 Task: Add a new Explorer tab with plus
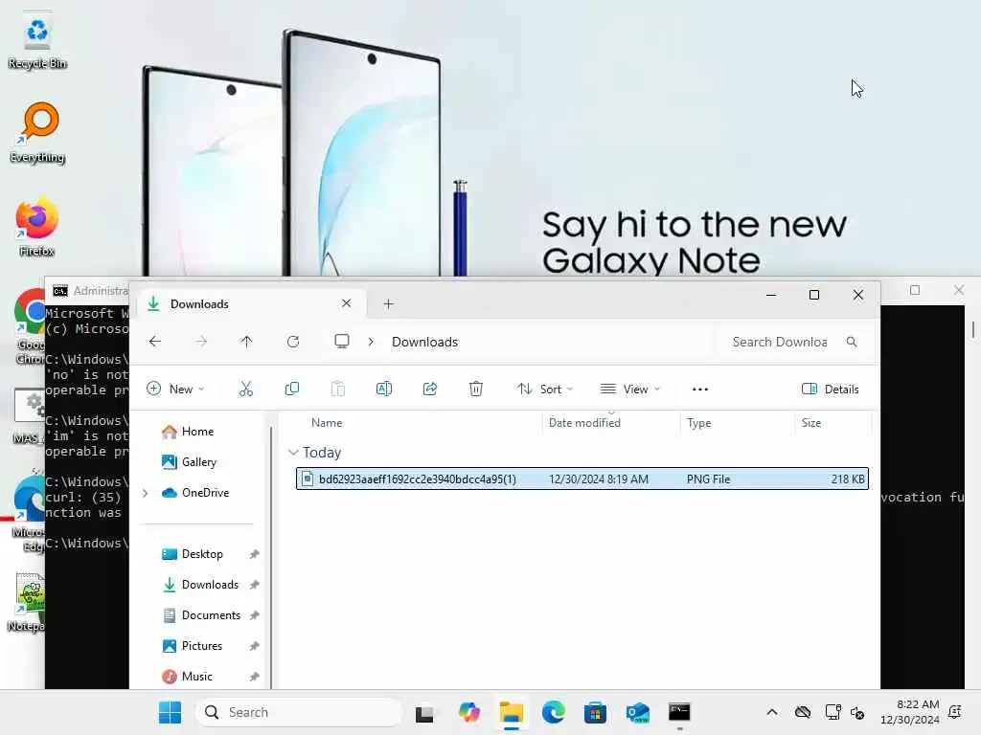point(389,303)
